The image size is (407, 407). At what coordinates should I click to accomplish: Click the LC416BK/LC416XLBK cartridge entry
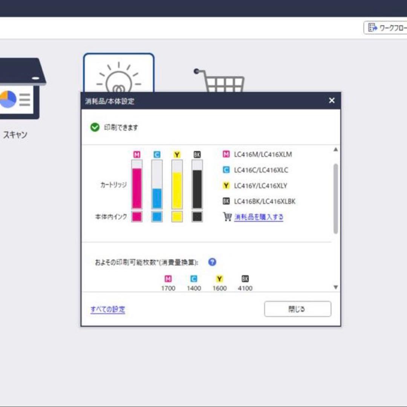coord(265,201)
